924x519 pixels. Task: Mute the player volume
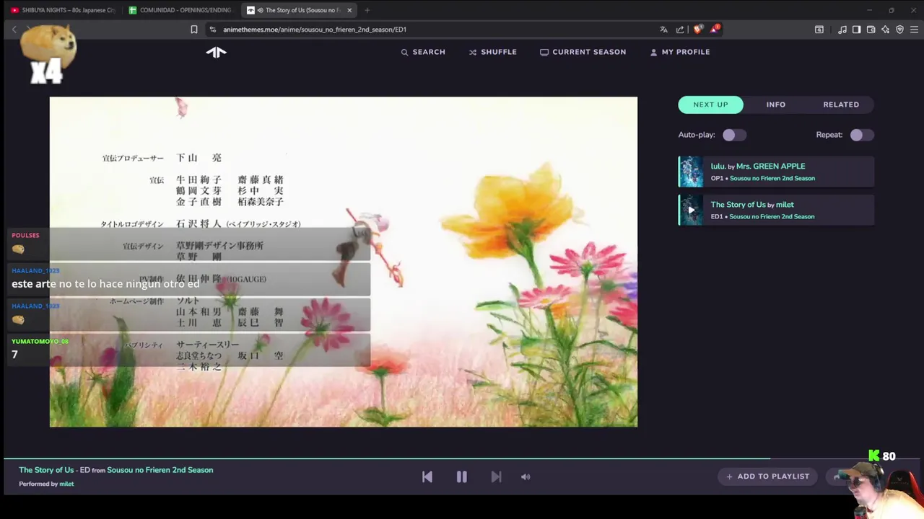coord(526,476)
